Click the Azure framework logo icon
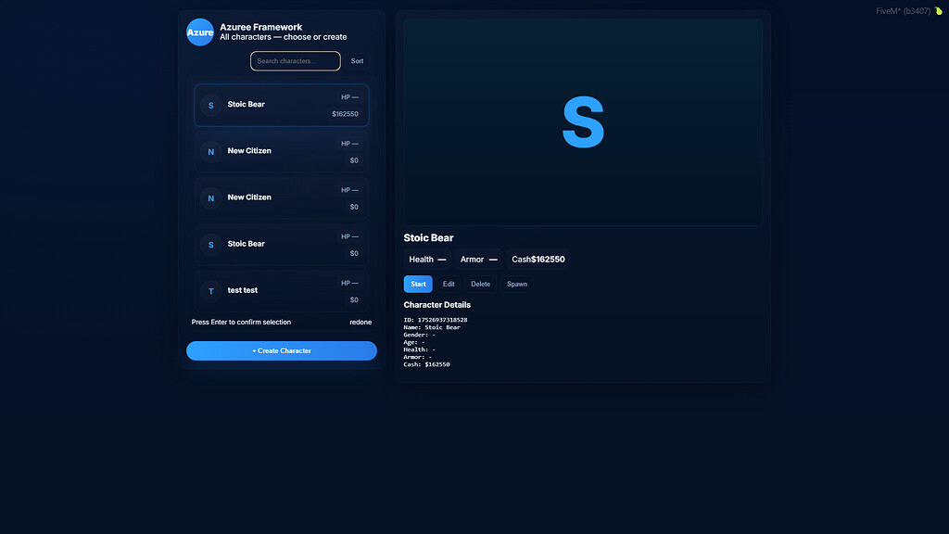949x534 pixels. point(200,32)
